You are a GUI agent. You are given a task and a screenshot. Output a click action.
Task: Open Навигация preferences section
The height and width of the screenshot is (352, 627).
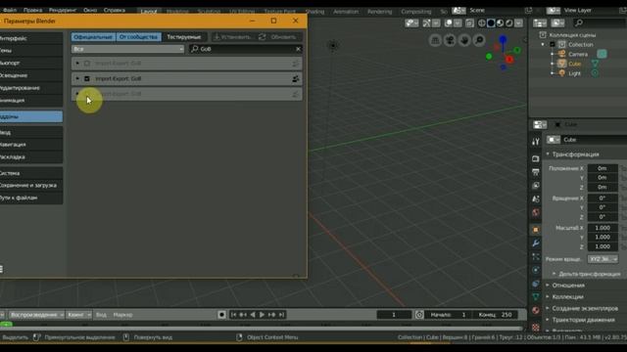pos(30,145)
